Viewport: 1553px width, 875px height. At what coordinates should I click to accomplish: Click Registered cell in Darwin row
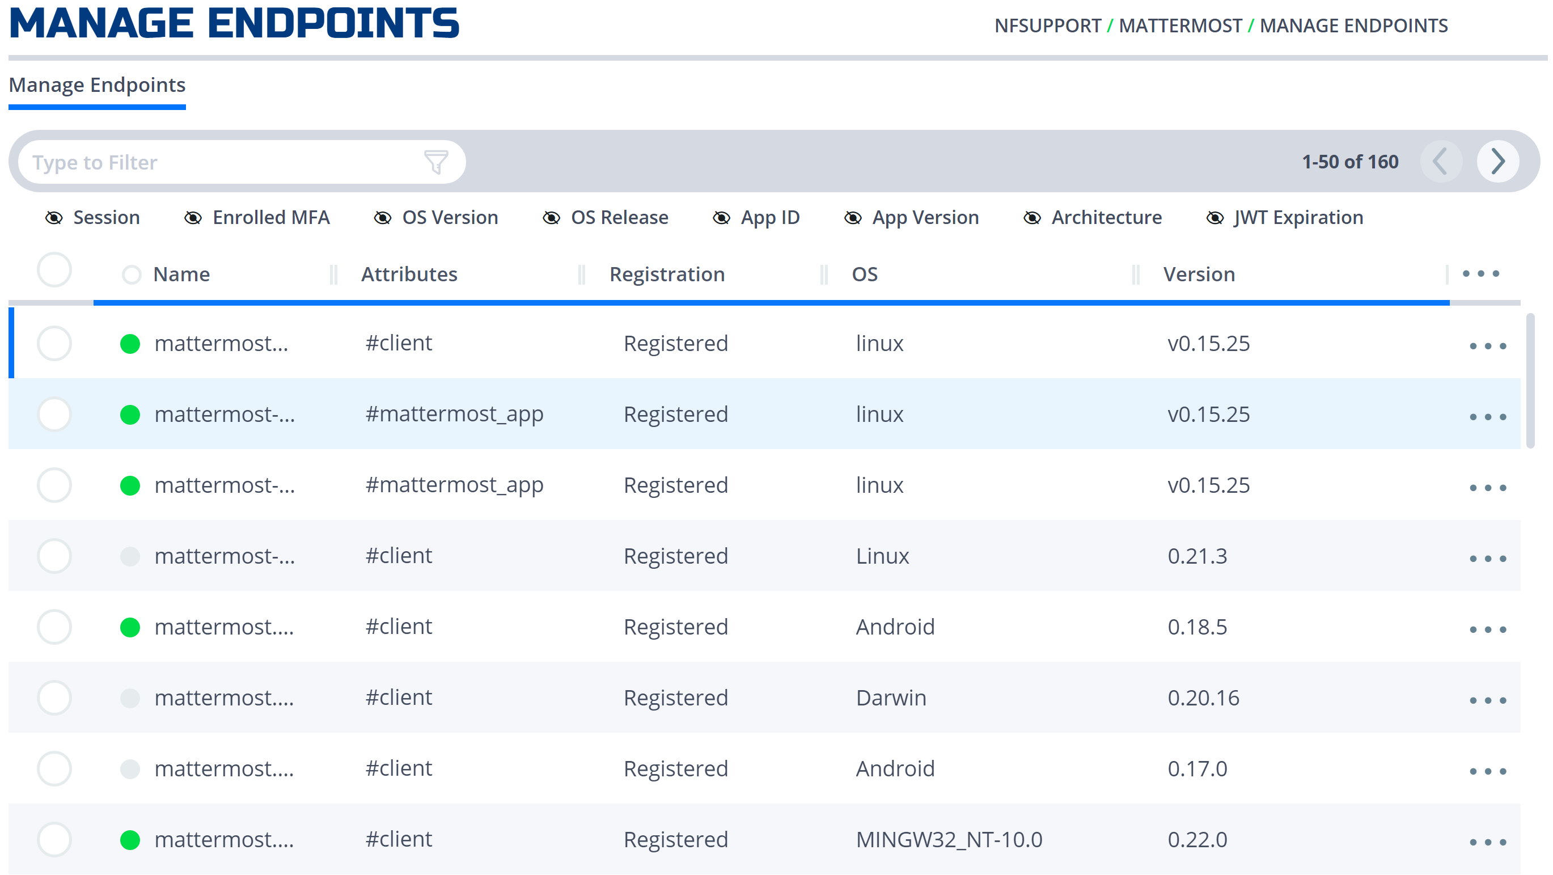coord(675,698)
